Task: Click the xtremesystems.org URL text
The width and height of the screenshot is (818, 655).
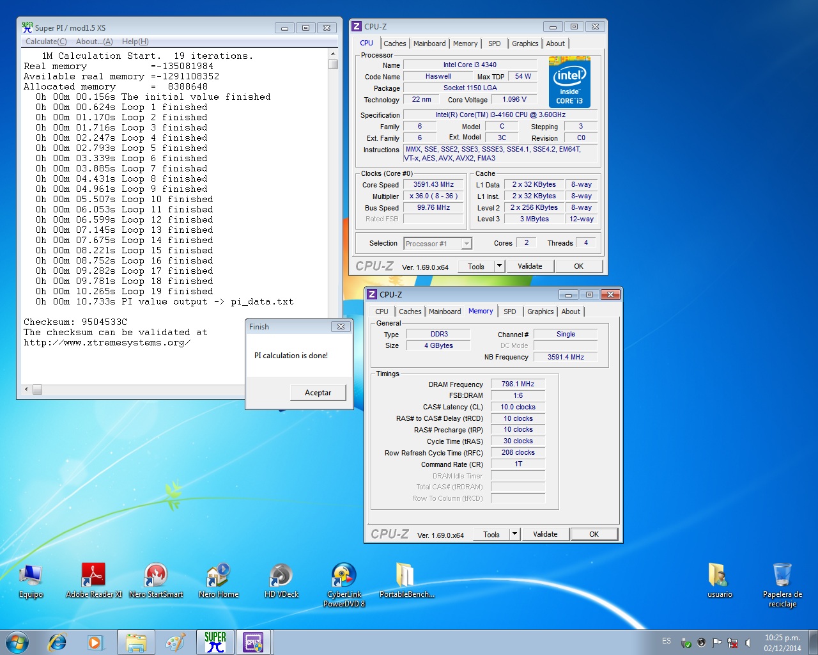Action: pyautogui.click(x=107, y=342)
